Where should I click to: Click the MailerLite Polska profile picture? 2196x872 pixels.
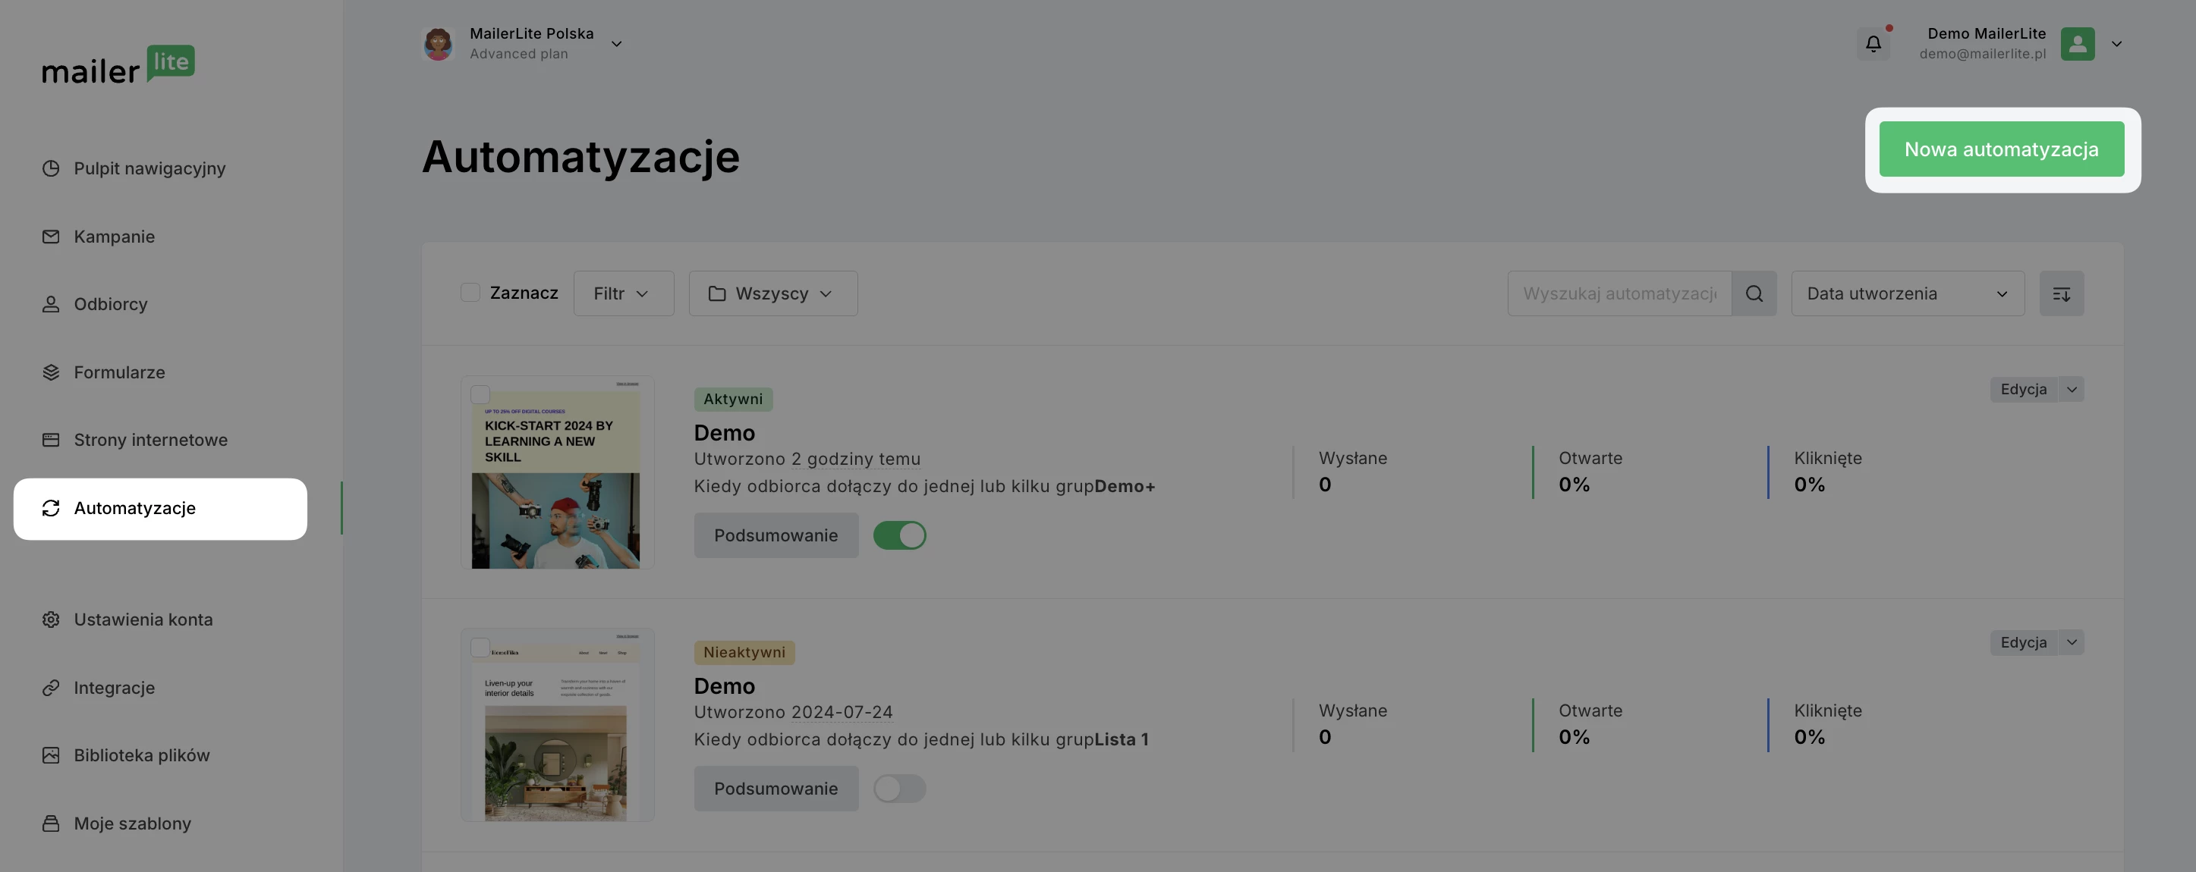[x=438, y=43]
